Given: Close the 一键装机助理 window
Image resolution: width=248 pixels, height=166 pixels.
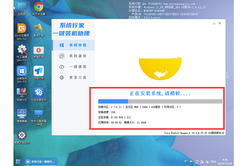Looking at the screenshot, I should (x=220, y=23).
